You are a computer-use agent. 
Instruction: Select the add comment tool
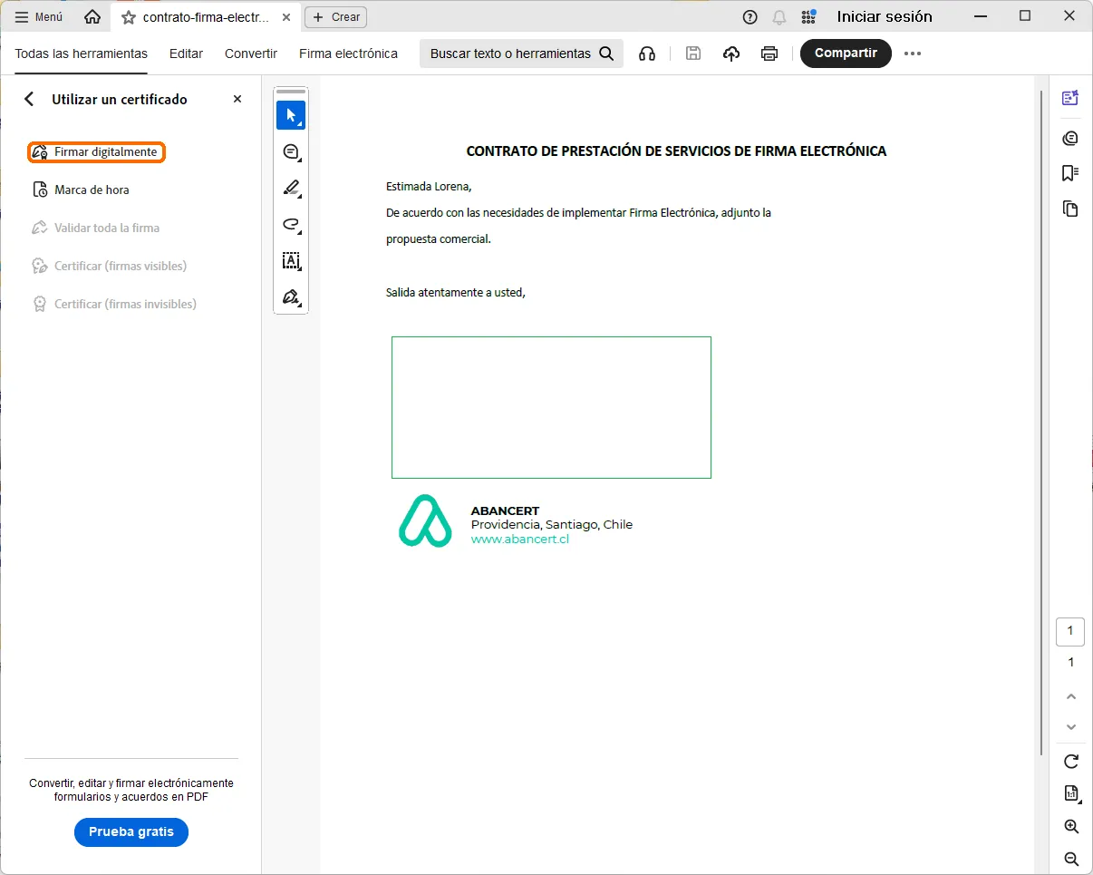[291, 151]
